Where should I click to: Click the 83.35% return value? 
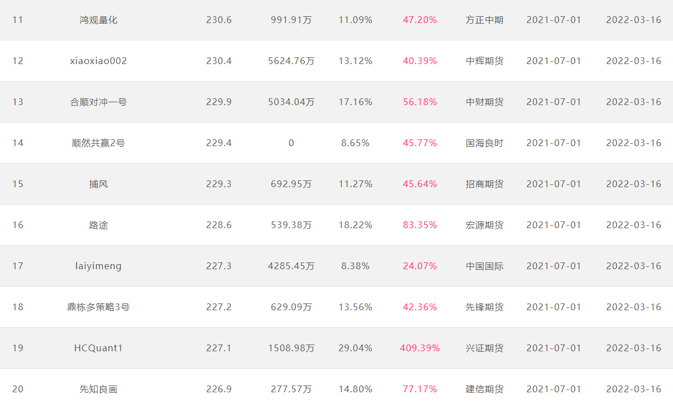coord(420,225)
